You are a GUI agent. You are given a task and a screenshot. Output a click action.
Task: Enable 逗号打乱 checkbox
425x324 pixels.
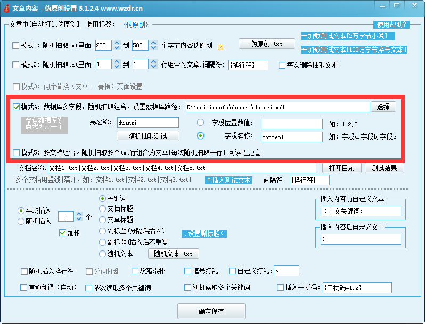[187, 271]
